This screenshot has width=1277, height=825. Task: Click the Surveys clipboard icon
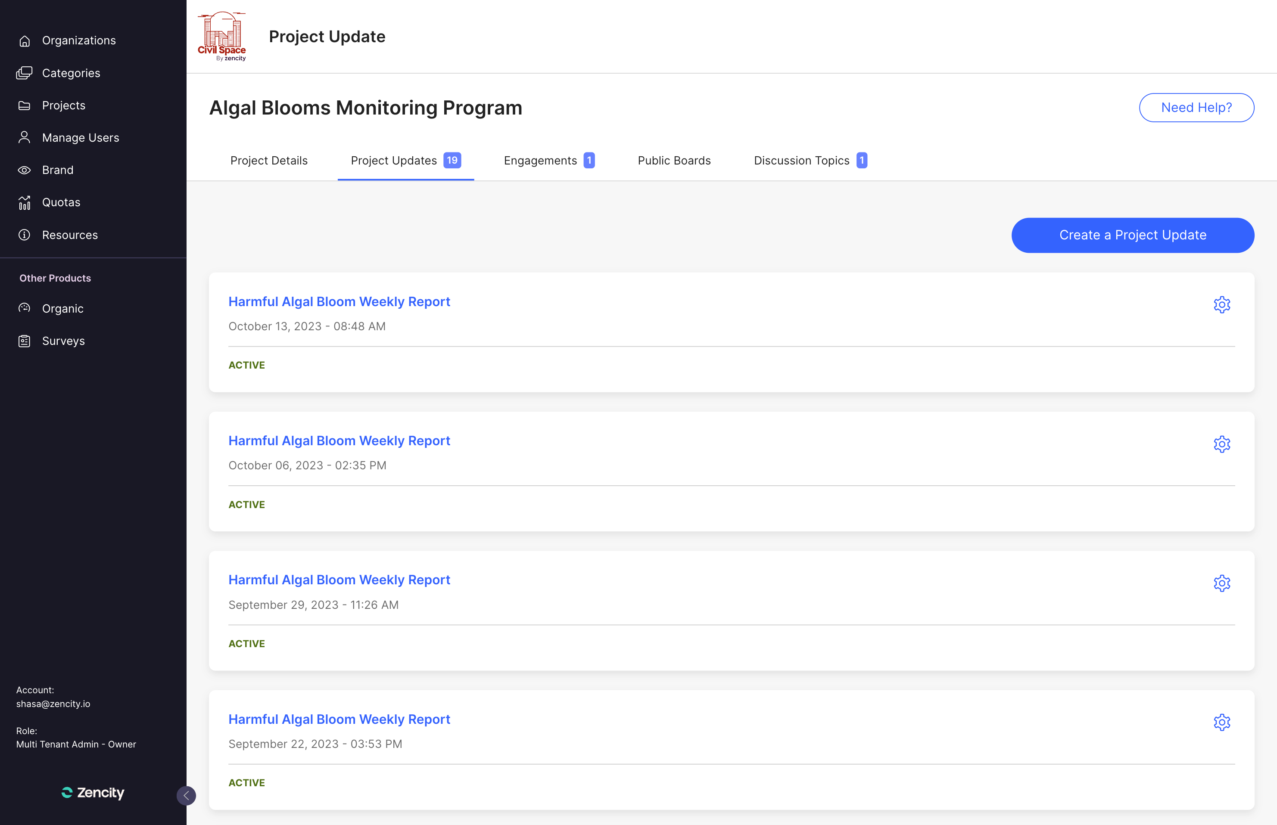[x=24, y=341]
